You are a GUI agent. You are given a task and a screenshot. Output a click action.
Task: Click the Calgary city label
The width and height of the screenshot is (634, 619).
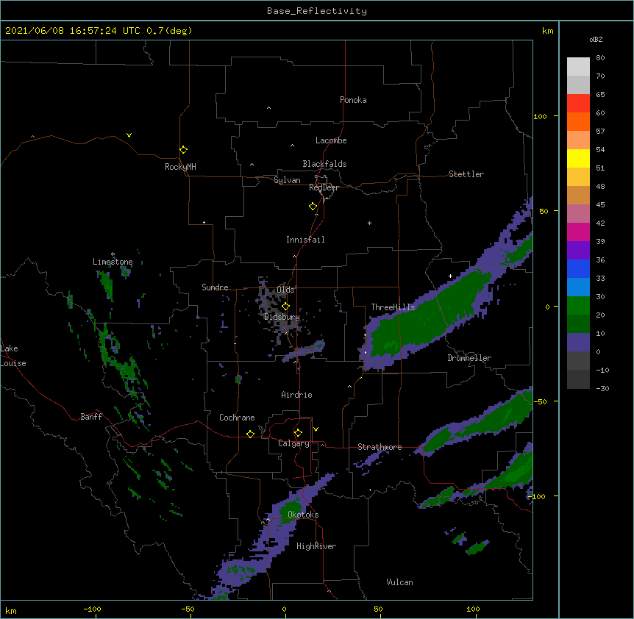coord(294,443)
